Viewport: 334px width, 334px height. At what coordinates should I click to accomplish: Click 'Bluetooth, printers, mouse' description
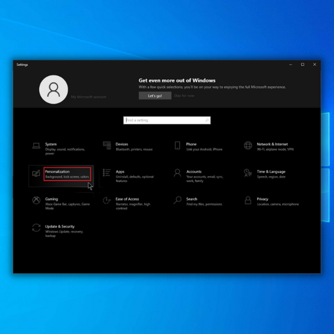(134, 149)
